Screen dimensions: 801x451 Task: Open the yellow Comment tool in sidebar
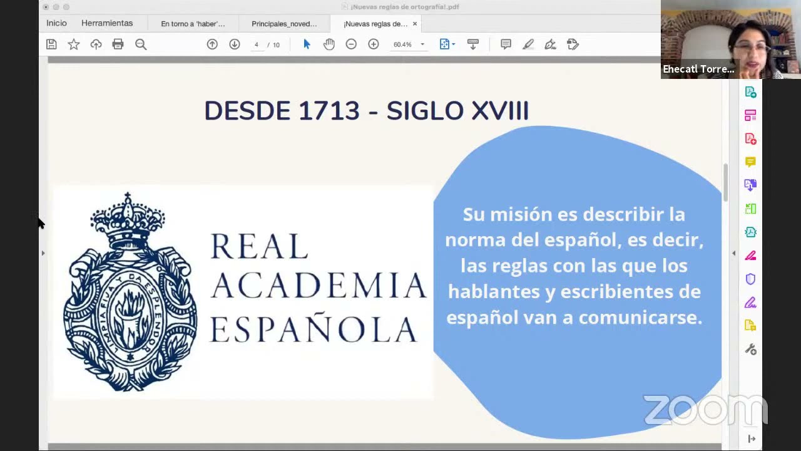pos(750,162)
